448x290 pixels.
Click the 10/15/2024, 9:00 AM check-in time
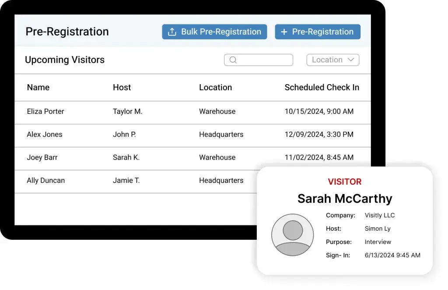pos(319,111)
